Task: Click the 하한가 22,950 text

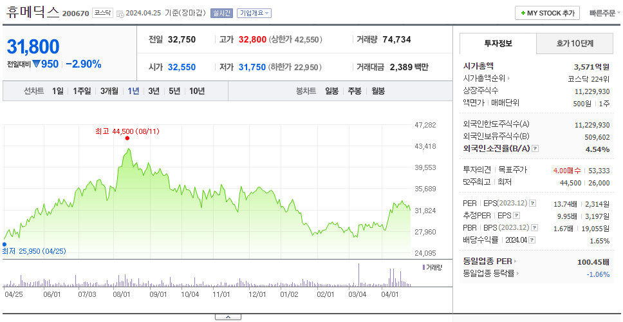Action: 295,67
